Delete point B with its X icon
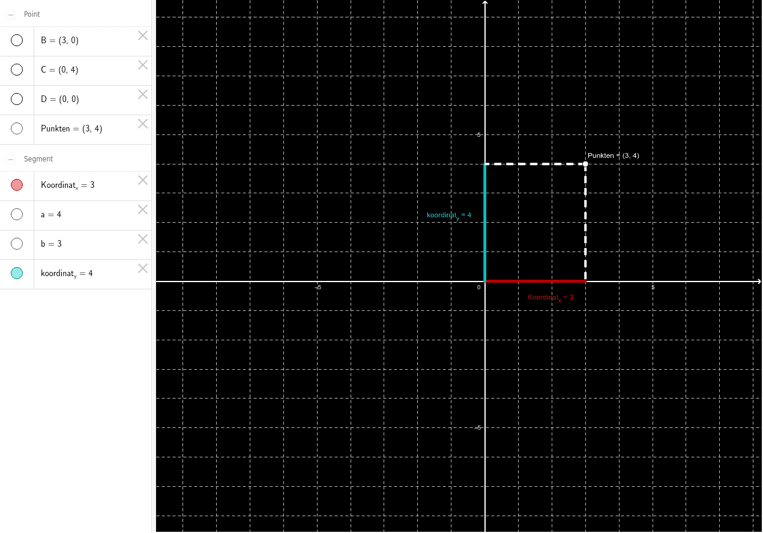This screenshot has height=533, width=763. [143, 35]
